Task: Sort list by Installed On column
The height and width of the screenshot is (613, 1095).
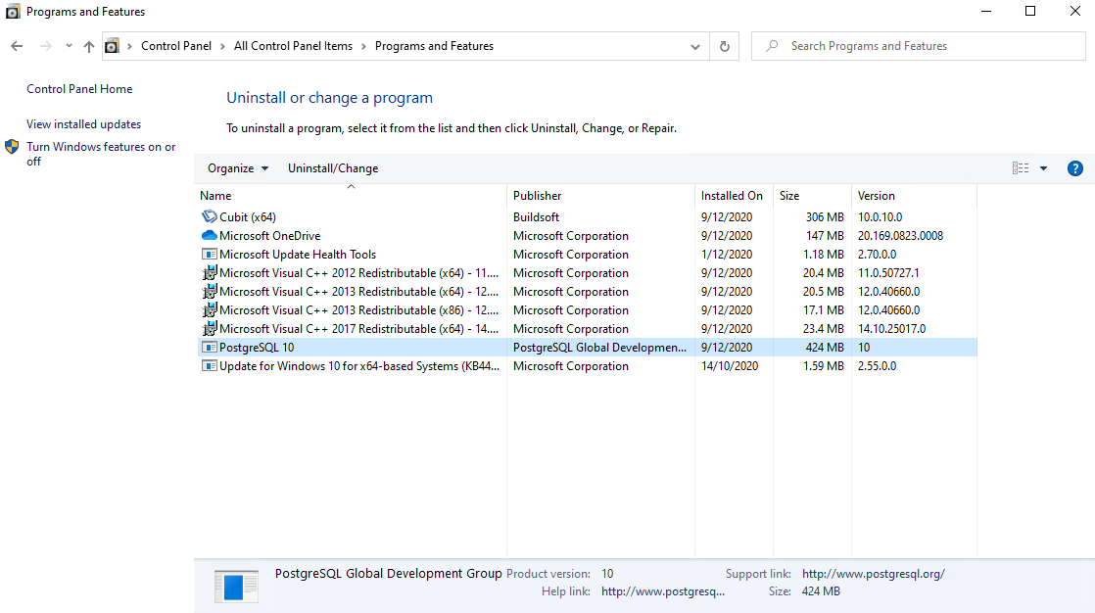Action: (732, 196)
